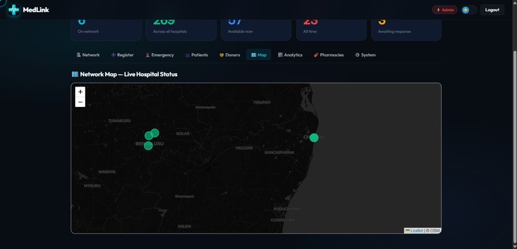The width and height of the screenshot is (517, 249).
Task: Click the TIRUPATI label on the map
Action: coord(262,102)
